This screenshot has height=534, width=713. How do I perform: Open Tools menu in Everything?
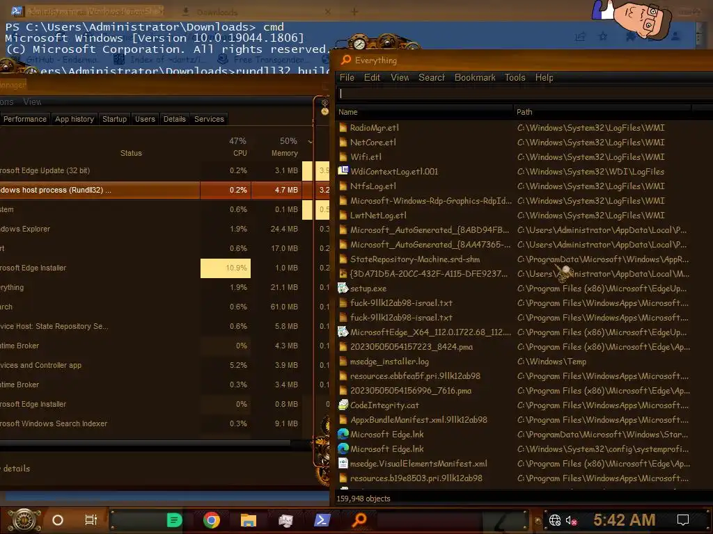point(515,78)
